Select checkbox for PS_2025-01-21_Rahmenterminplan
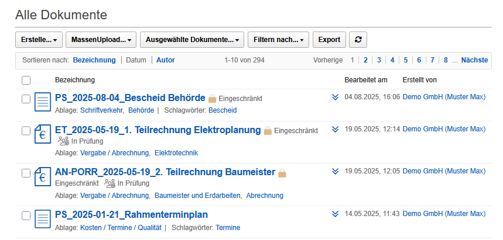 [26, 215]
